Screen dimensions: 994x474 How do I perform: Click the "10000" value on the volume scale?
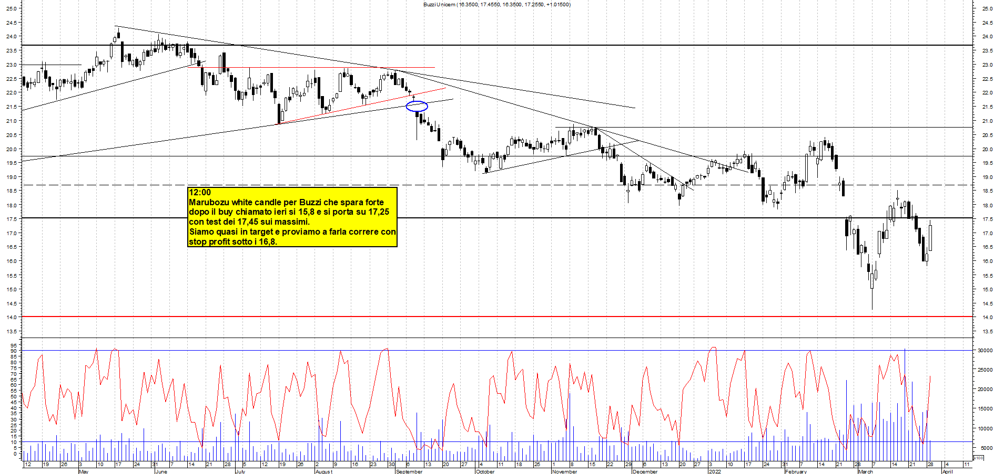point(985,428)
